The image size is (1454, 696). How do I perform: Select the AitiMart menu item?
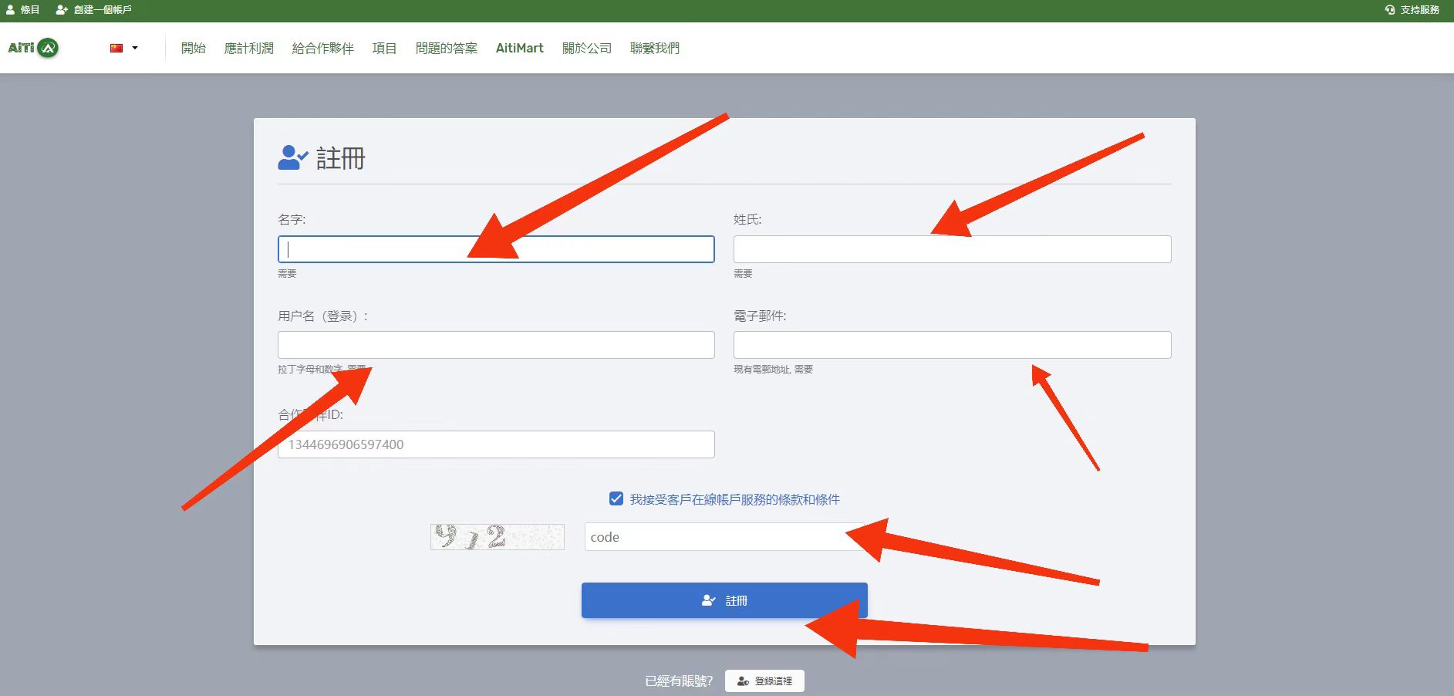pyautogui.click(x=519, y=48)
